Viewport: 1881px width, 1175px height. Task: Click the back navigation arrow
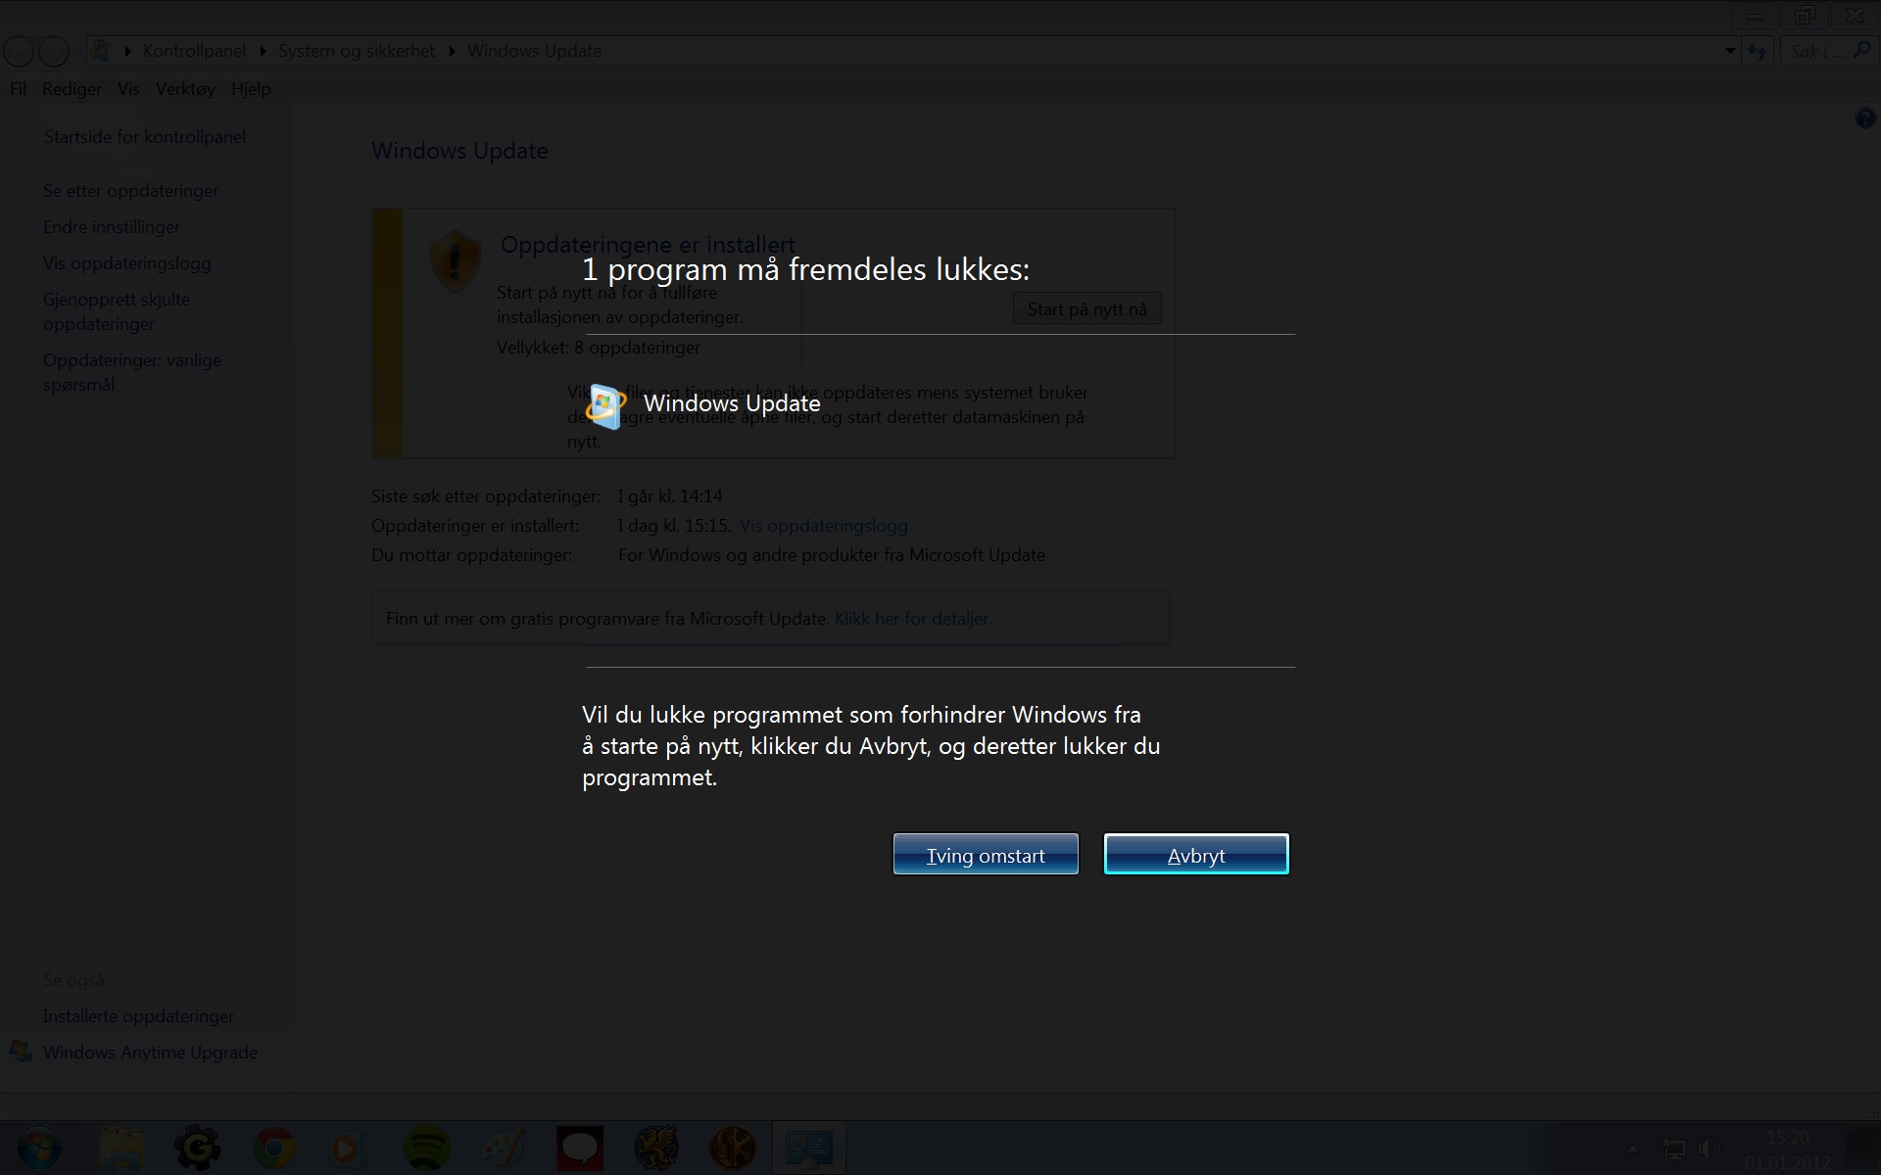tap(20, 51)
